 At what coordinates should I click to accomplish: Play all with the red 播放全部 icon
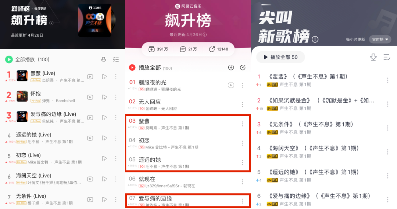coord(132,67)
